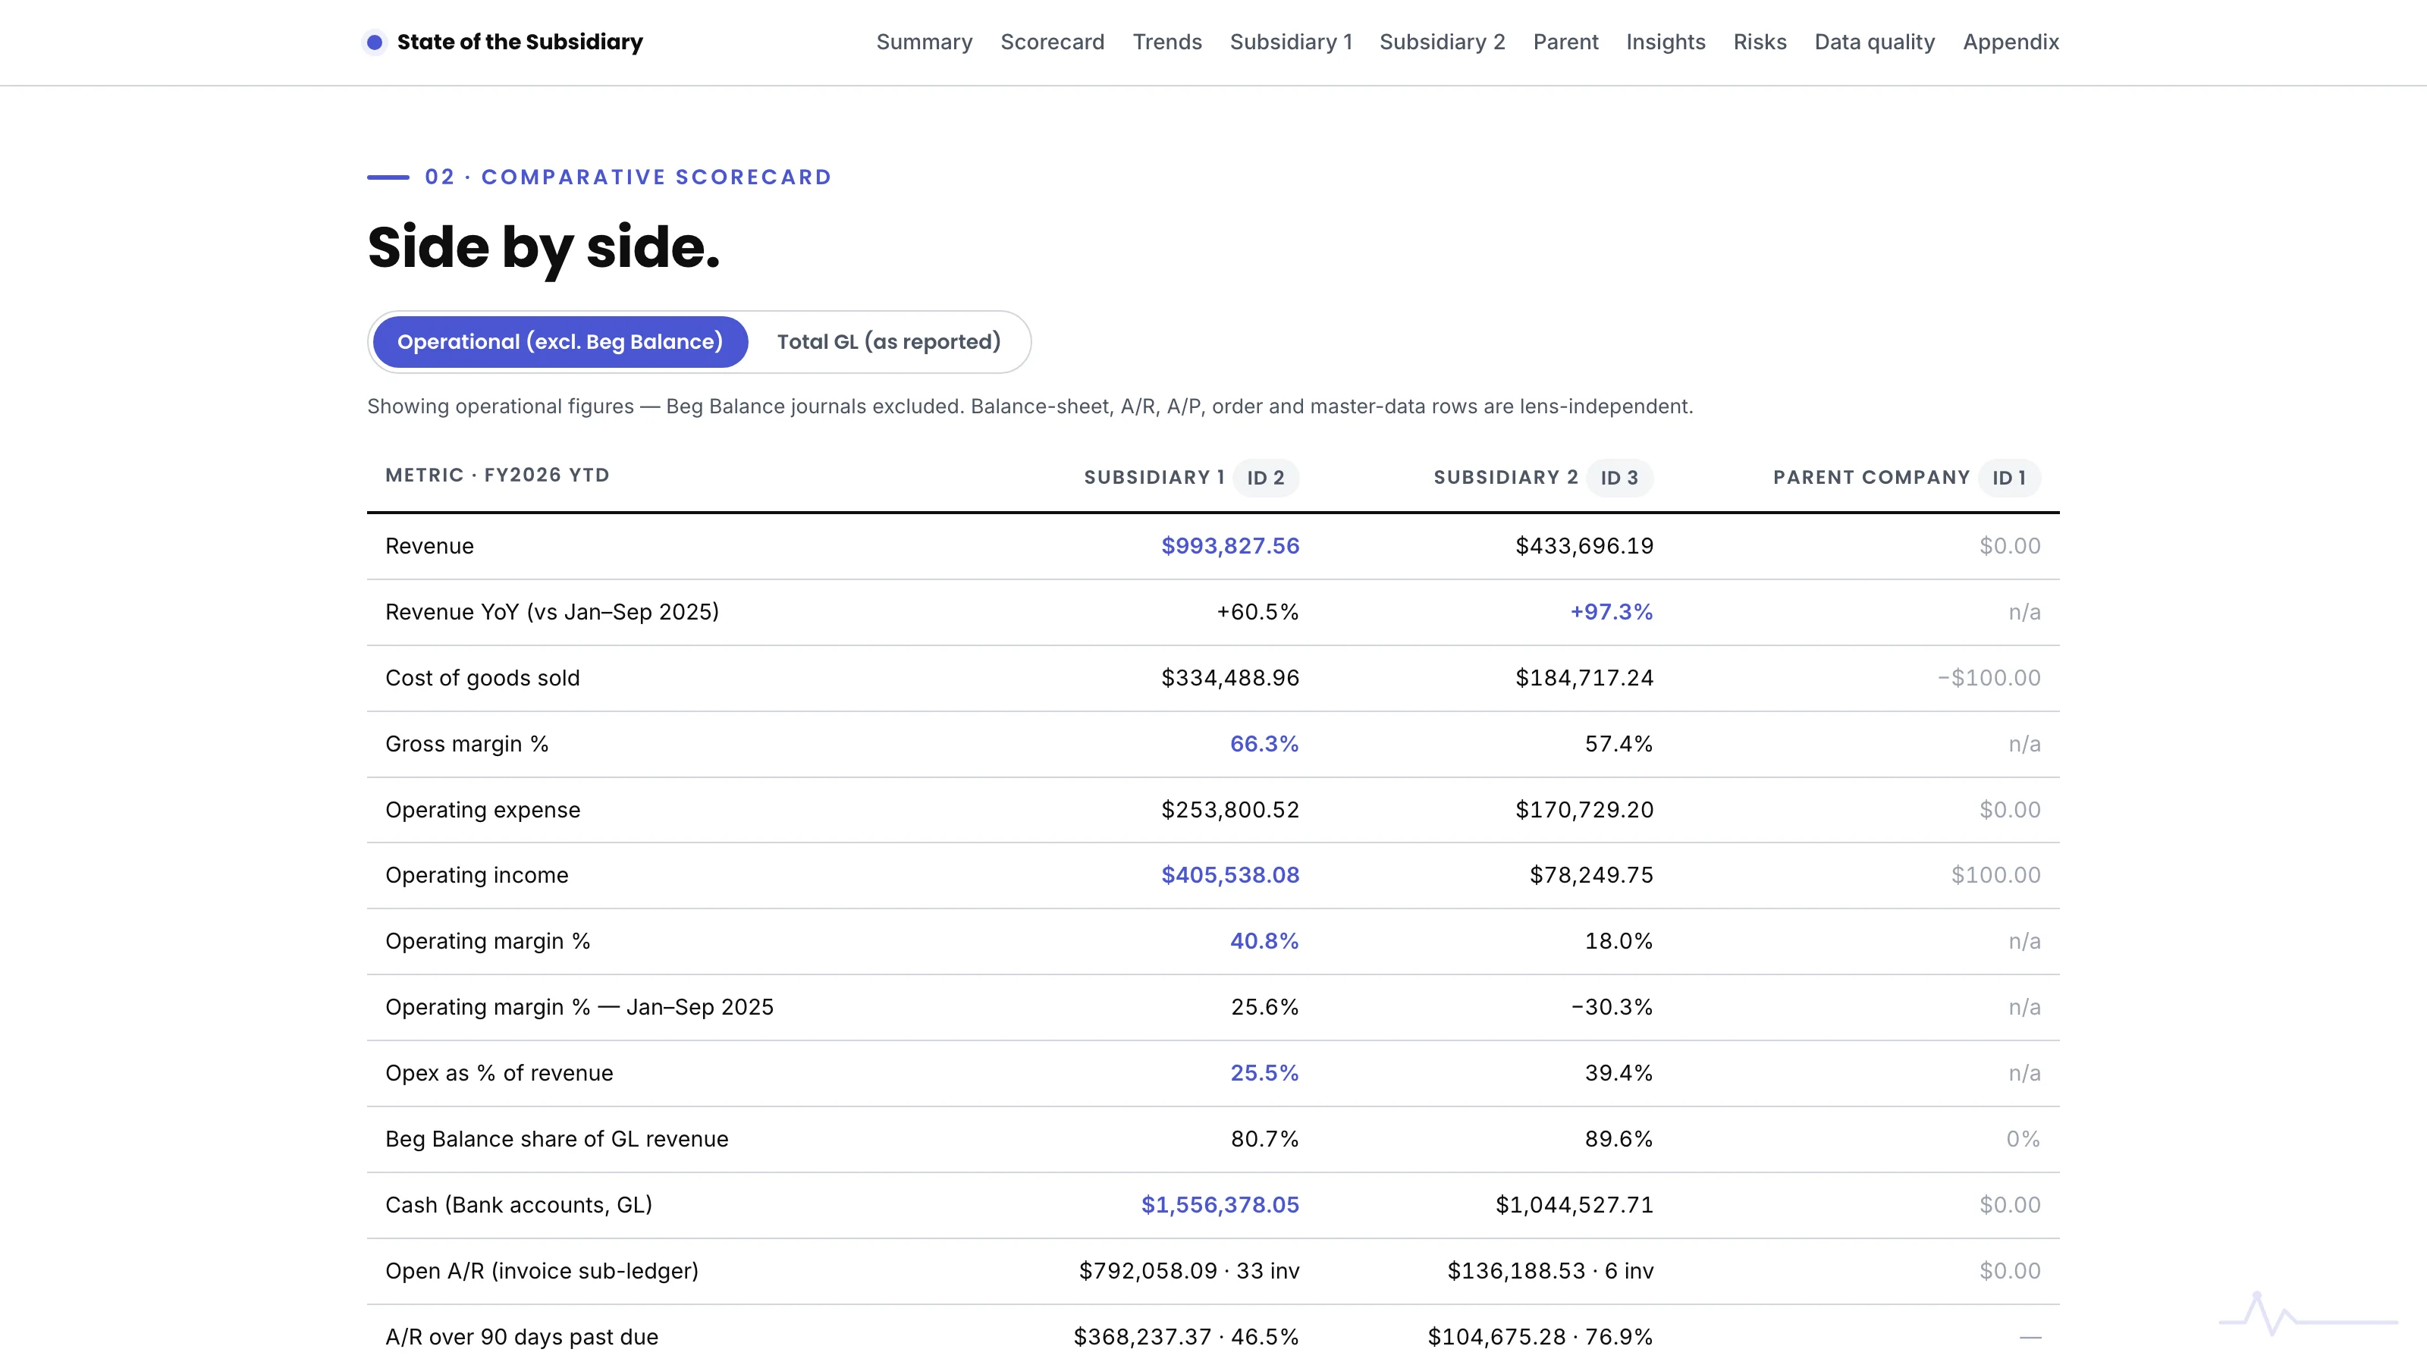Image resolution: width=2427 pixels, height=1365 pixels.
Task: Select the −30.3% Jan–Sep 2025 margin
Action: [x=1611, y=1007]
